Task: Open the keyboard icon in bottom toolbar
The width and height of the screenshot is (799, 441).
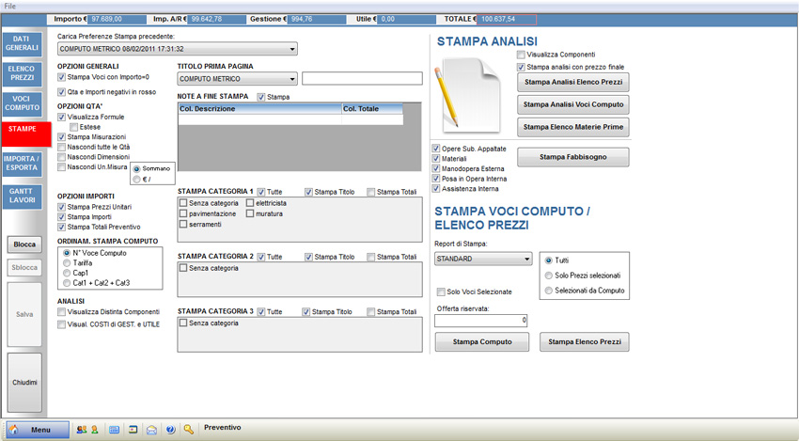Action: click(x=115, y=430)
